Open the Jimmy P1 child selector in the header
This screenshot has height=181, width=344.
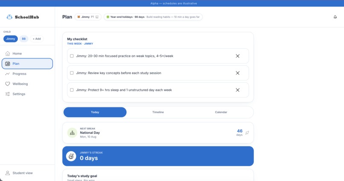click(x=88, y=17)
